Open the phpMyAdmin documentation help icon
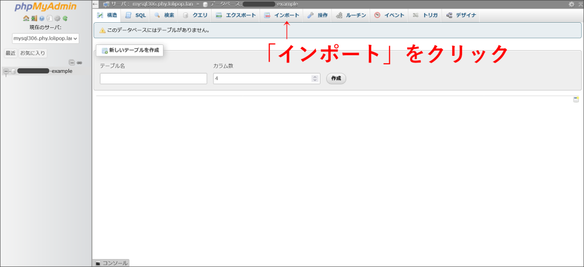This screenshot has width=584, height=267. point(42,18)
